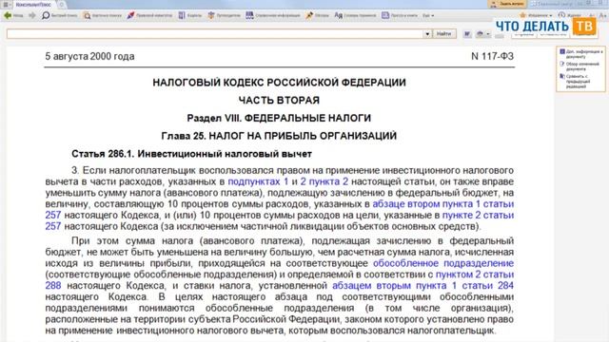
Task: Open Путеводители guides
Action: [x=225, y=15]
